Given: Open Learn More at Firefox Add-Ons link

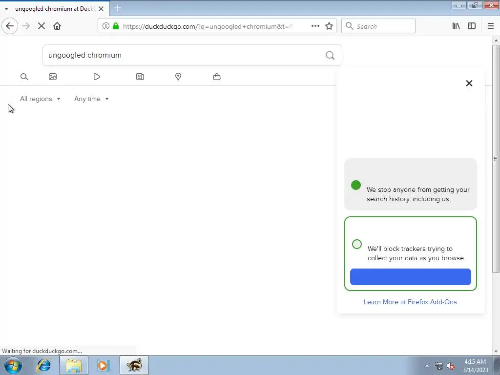Looking at the screenshot, I should [x=410, y=302].
